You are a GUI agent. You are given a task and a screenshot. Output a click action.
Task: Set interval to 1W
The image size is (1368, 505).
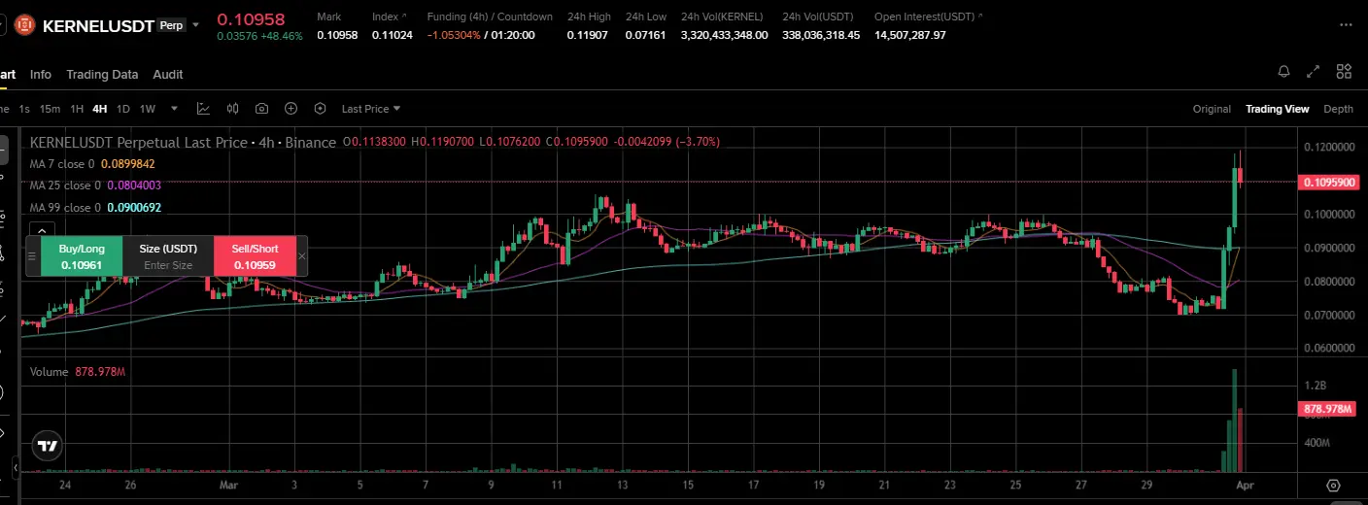point(148,109)
